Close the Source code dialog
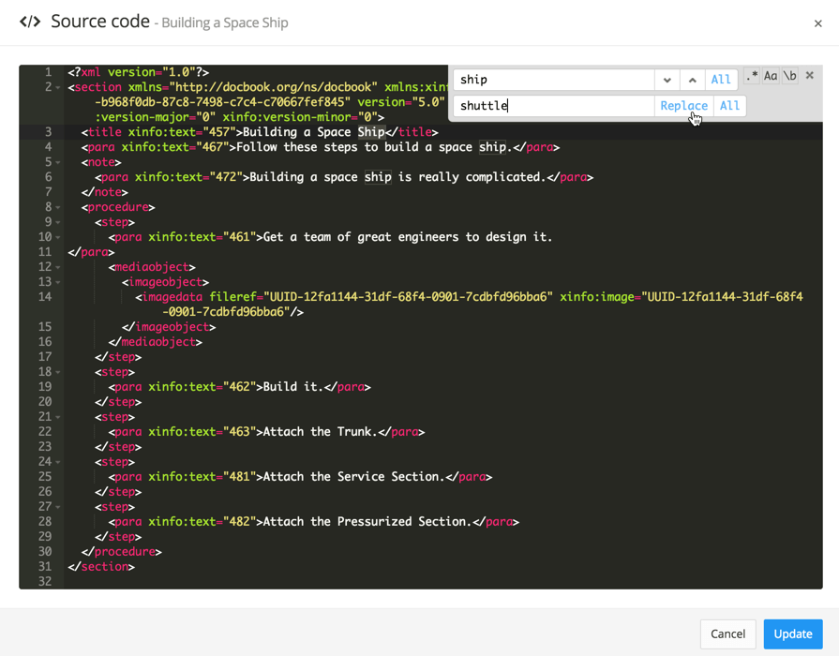The height and width of the screenshot is (656, 839). coord(817,23)
